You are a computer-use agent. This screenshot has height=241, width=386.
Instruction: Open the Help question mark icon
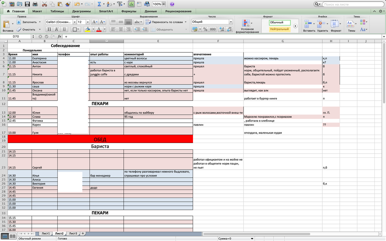point(172,4)
